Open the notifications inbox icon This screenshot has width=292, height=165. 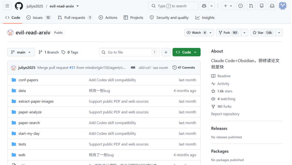tap(272, 6)
